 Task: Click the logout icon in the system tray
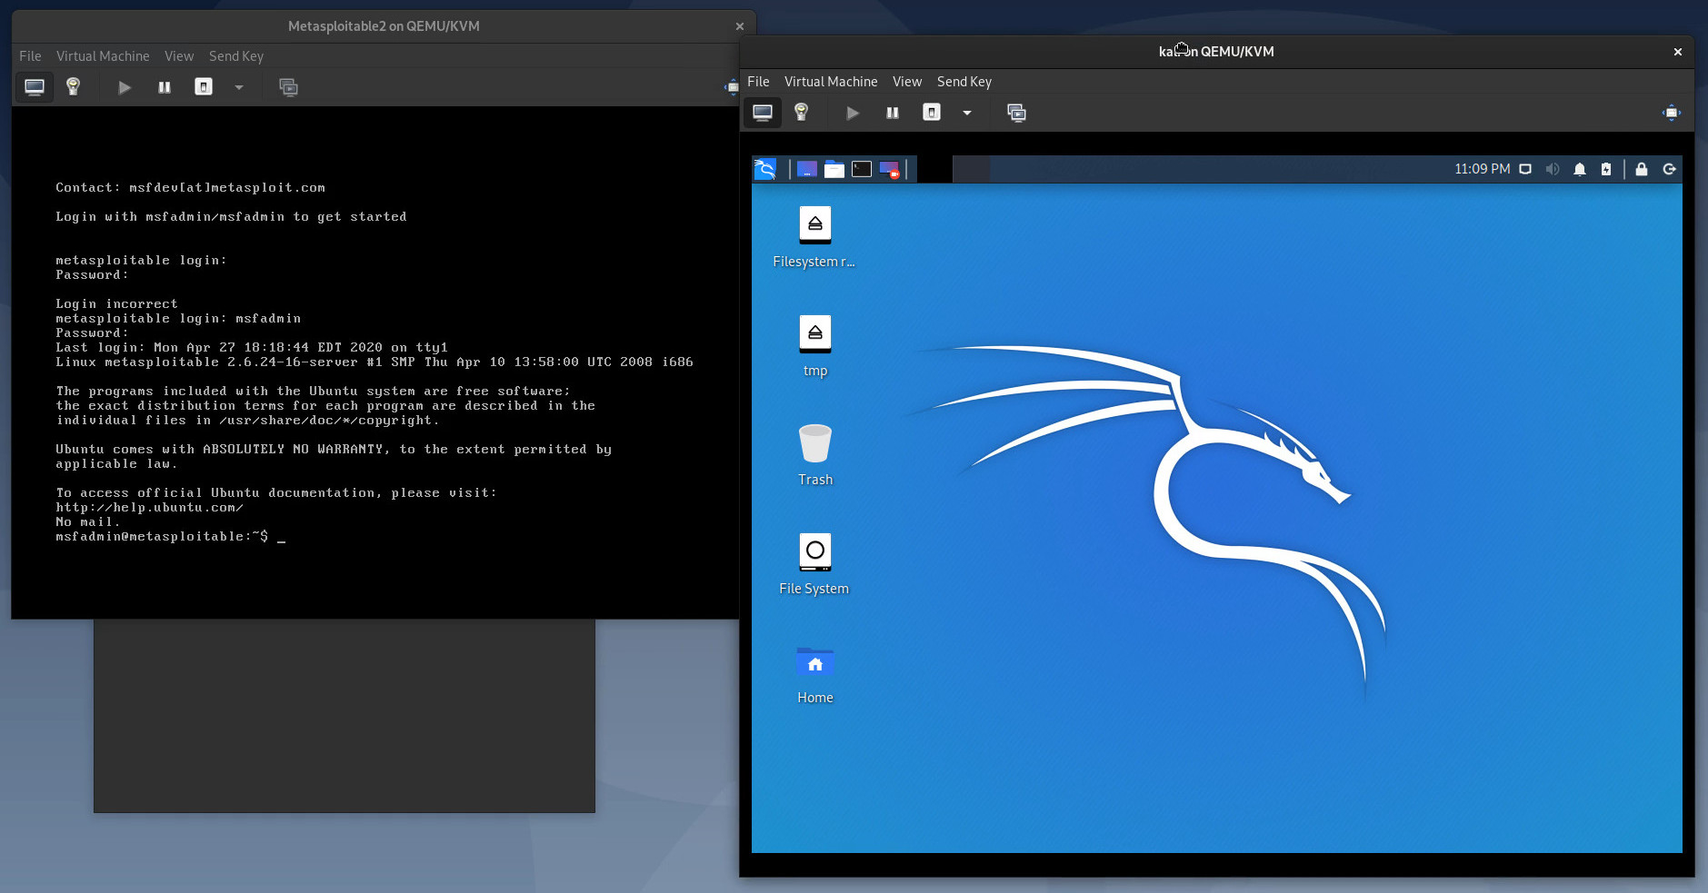(1671, 169)
